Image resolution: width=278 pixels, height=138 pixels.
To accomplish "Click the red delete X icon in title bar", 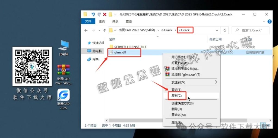I will pos(105,15).
